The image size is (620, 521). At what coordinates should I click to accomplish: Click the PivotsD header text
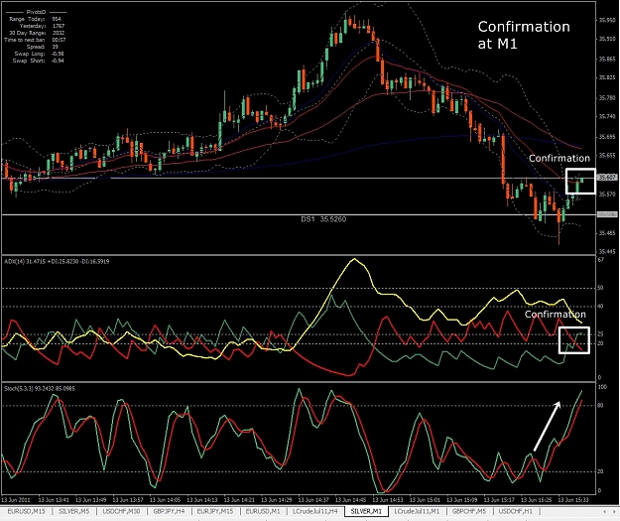[x=36, y=12]
